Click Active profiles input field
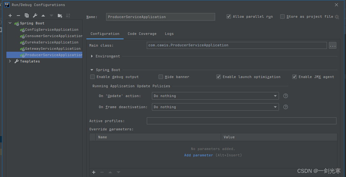 point(241,121)
